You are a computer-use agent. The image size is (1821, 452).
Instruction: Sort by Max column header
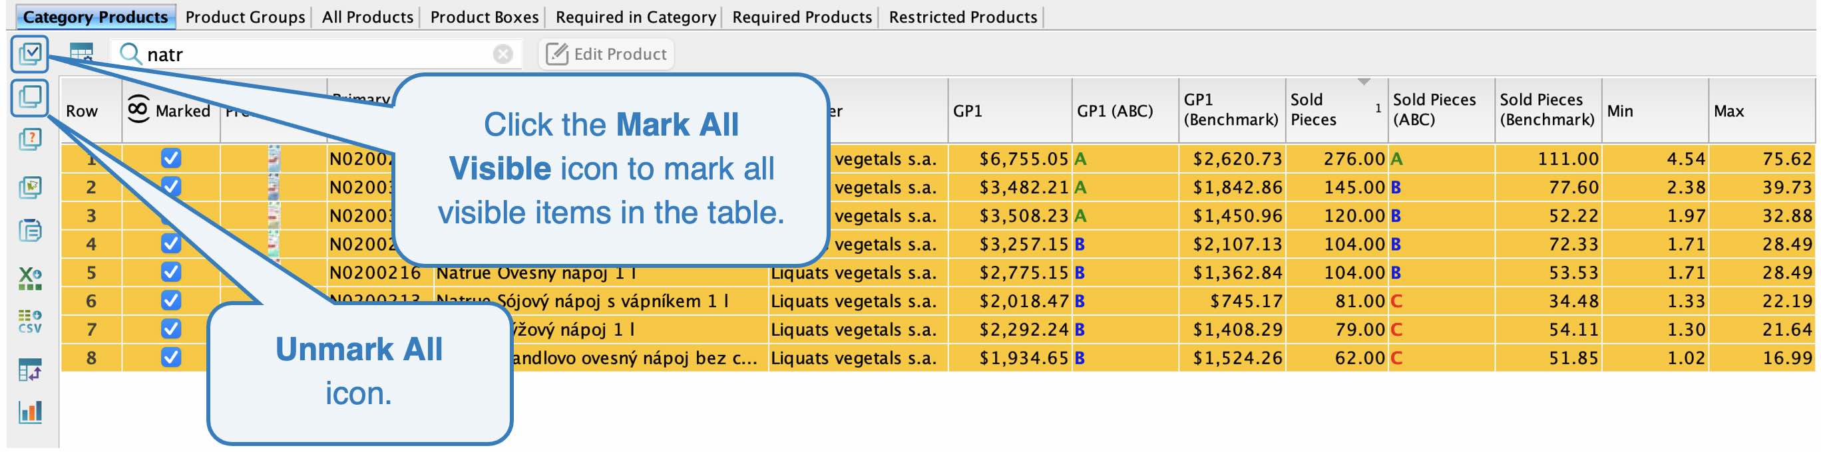click(x=1728, y=111)
